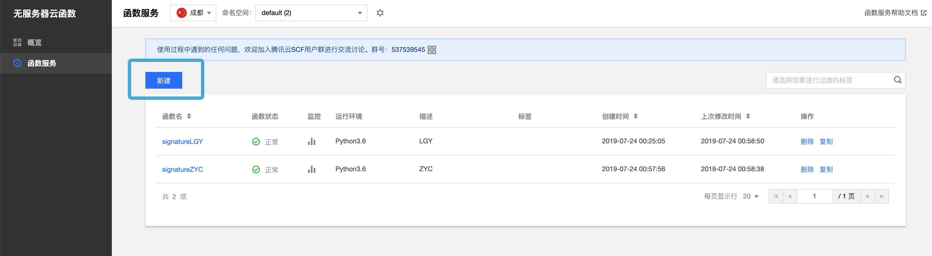Change rows per page dropdown showing 20
This screenshot has height=256, width=932.
pos(750,196)
